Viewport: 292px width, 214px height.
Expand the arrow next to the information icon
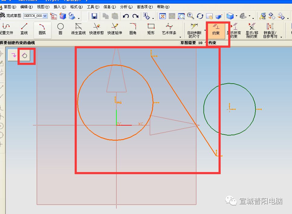[x=153, y=18]
